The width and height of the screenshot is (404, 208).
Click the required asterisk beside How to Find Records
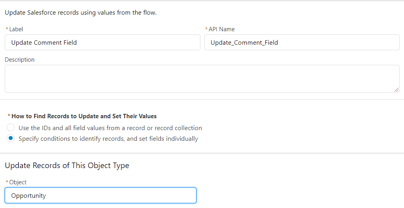click(9, 116)
